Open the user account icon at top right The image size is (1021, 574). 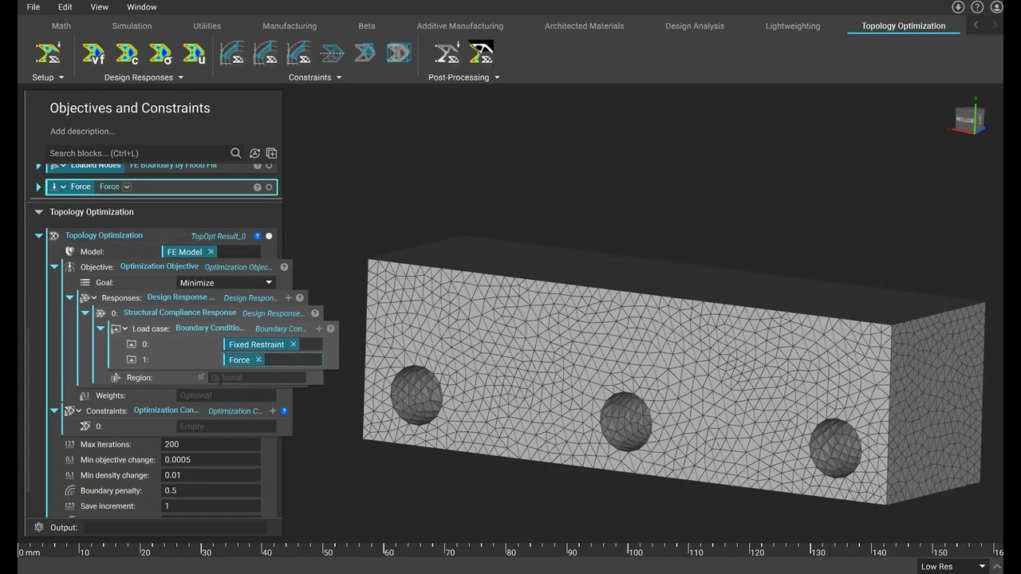tap(996, 7)
